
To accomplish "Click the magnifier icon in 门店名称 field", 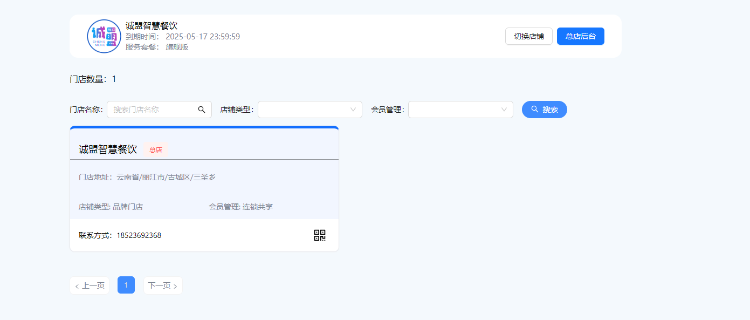I will [202, 110].
